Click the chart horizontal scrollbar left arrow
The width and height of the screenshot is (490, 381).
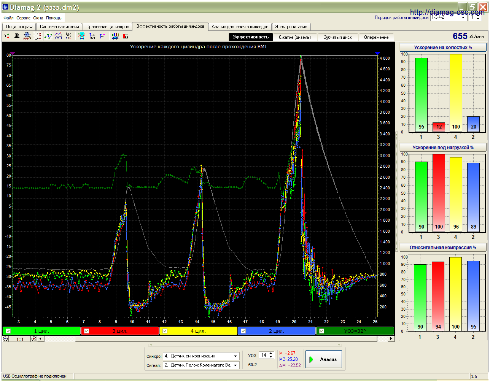coord(41,339)
